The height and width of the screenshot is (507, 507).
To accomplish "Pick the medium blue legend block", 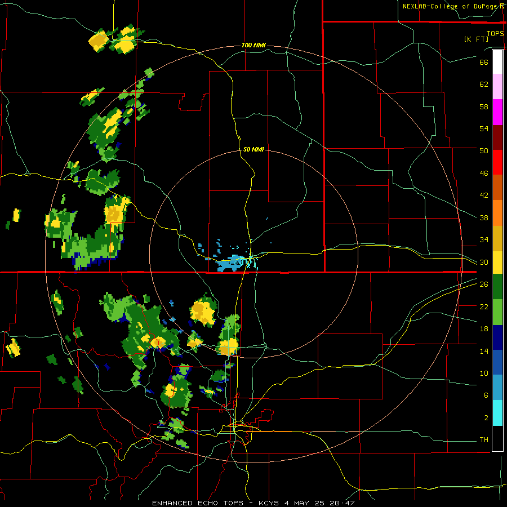I will pyautogui.click(x=497, y=362).
